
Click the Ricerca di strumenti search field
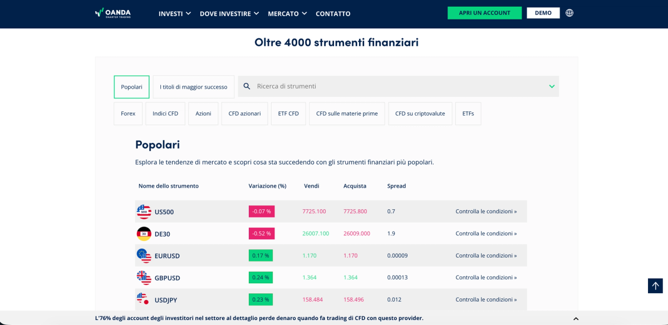click(399, 86)
